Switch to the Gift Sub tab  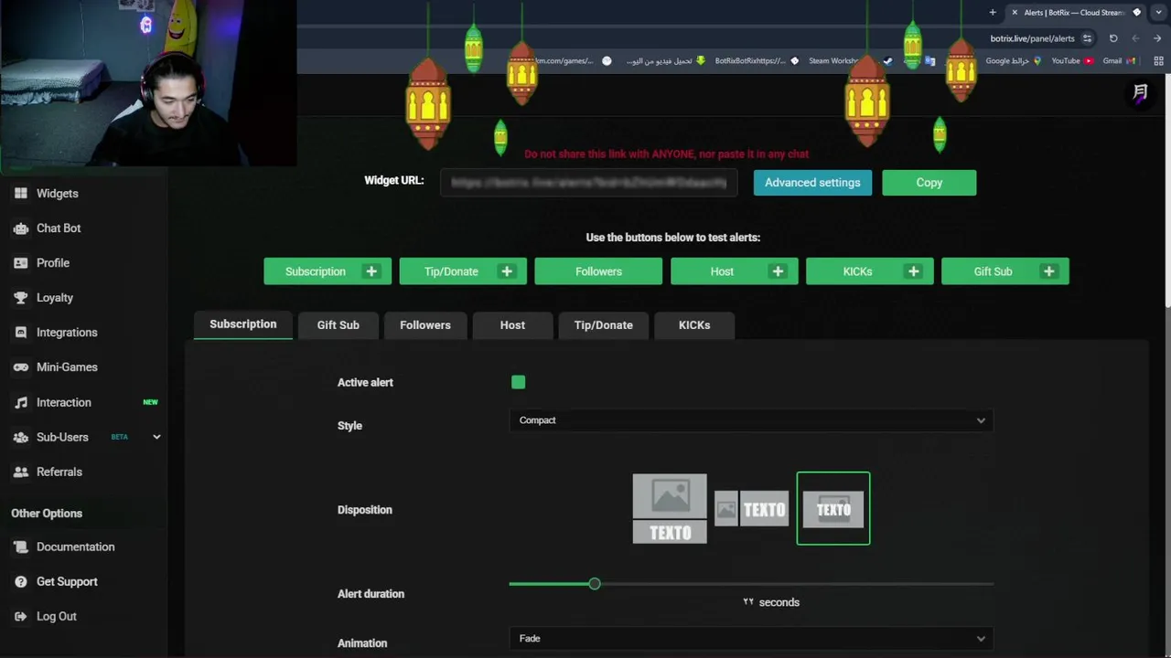click(x=338, y=325)
